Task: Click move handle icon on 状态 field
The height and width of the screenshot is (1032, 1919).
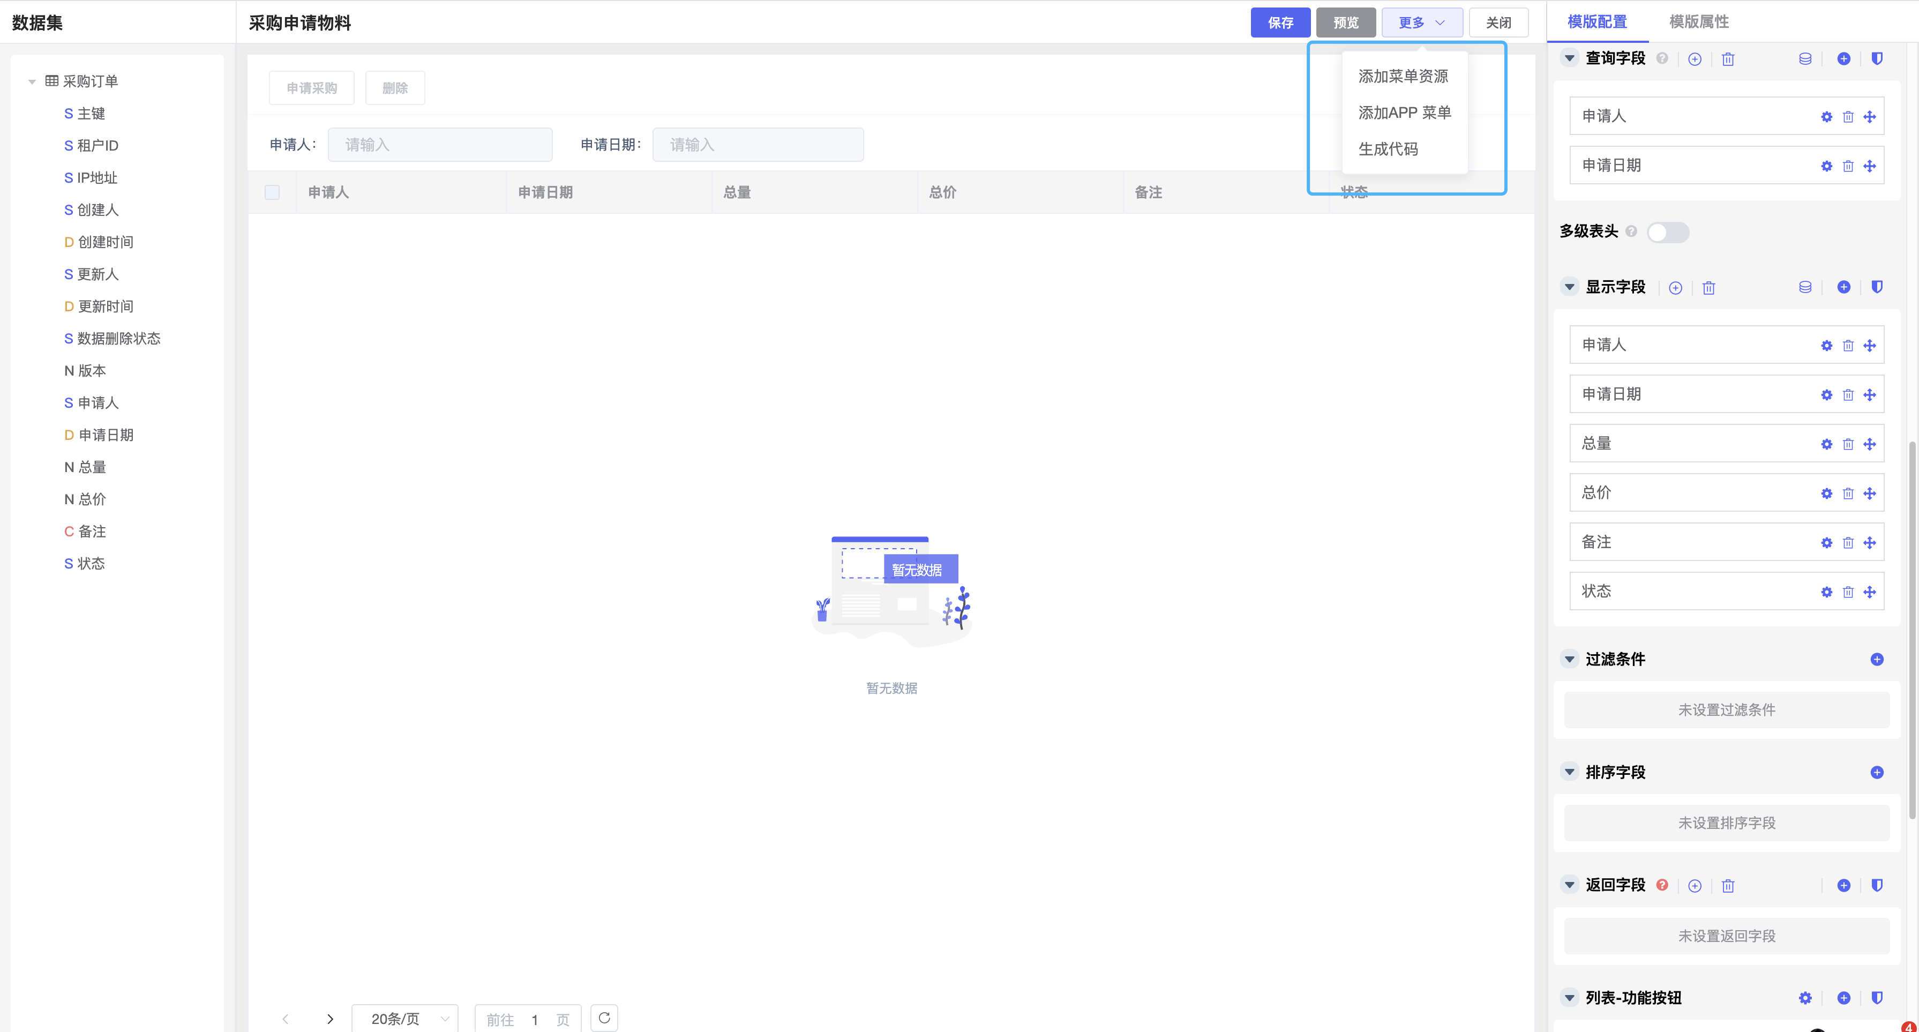Action: tap(1869, 592)
